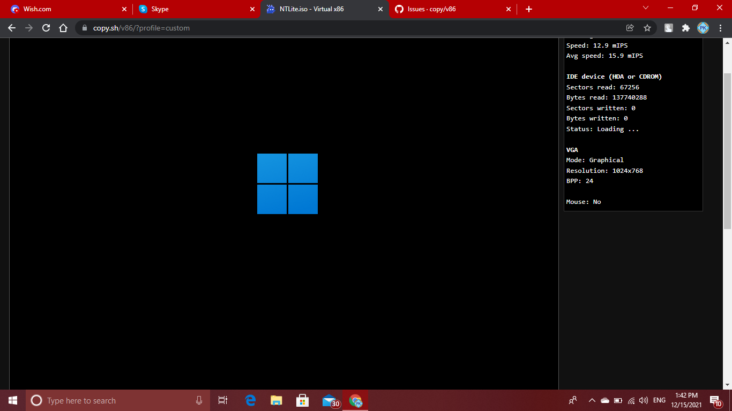
Task: Click the PK profile avatar in Chrome
Action: click(x=703, y=28)
